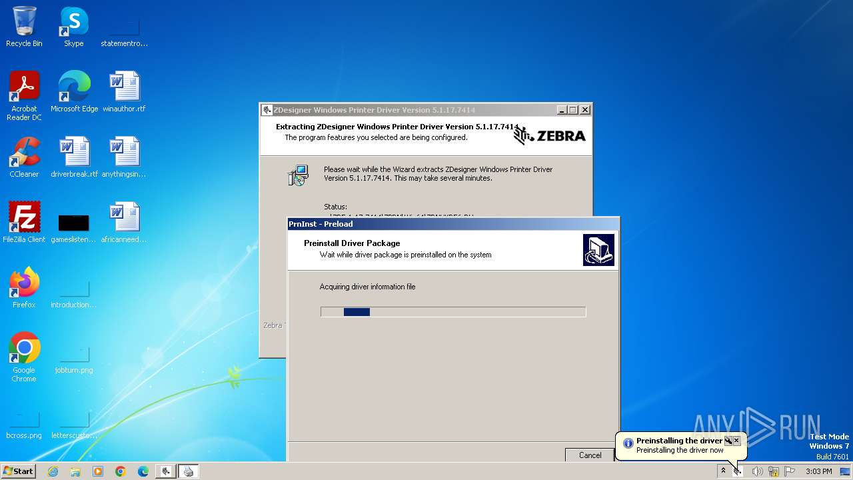Open Windows Media Player taskbar icon

click(98, 471)
